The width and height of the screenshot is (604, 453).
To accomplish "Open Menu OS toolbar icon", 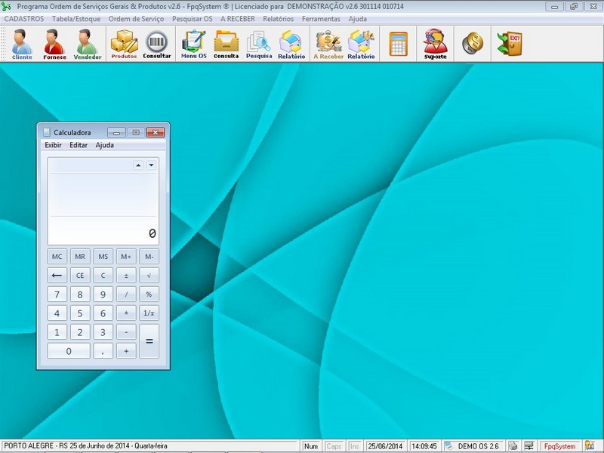I will click(194, 44).
